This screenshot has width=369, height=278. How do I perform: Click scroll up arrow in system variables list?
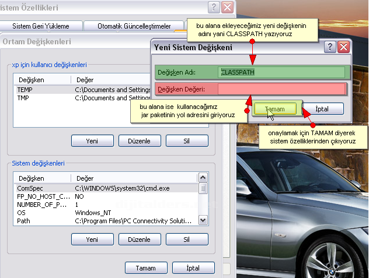[x=203, y=178]
